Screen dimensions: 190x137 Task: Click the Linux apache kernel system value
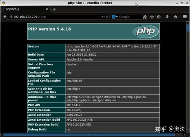(x=112, y=48)
